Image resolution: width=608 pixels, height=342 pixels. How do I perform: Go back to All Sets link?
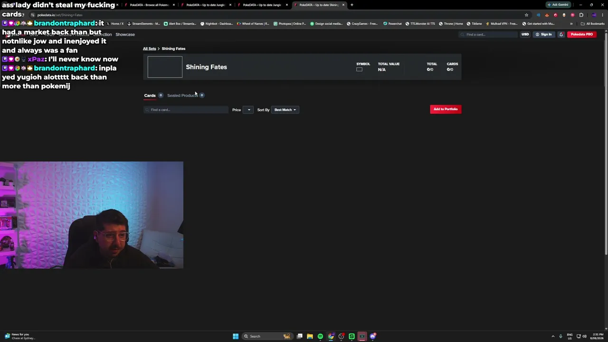pos(149,48)
